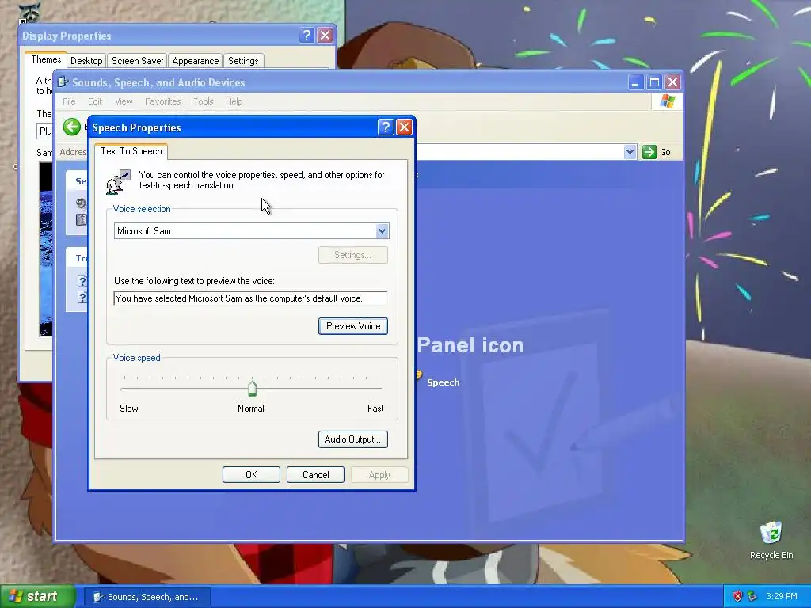The height and width of the screenshot is (608, 811).
Task: Switch to Settings tab in Display Properties
Action: 243,61
